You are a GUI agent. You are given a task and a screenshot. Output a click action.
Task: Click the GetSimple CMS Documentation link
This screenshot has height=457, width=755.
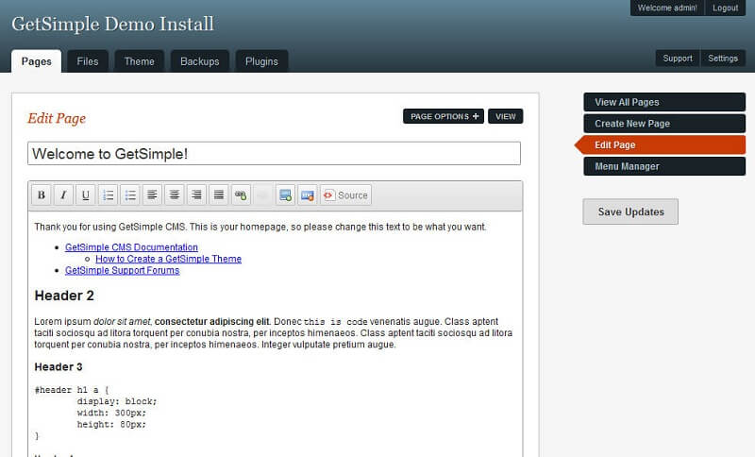(x=131, y=247)
